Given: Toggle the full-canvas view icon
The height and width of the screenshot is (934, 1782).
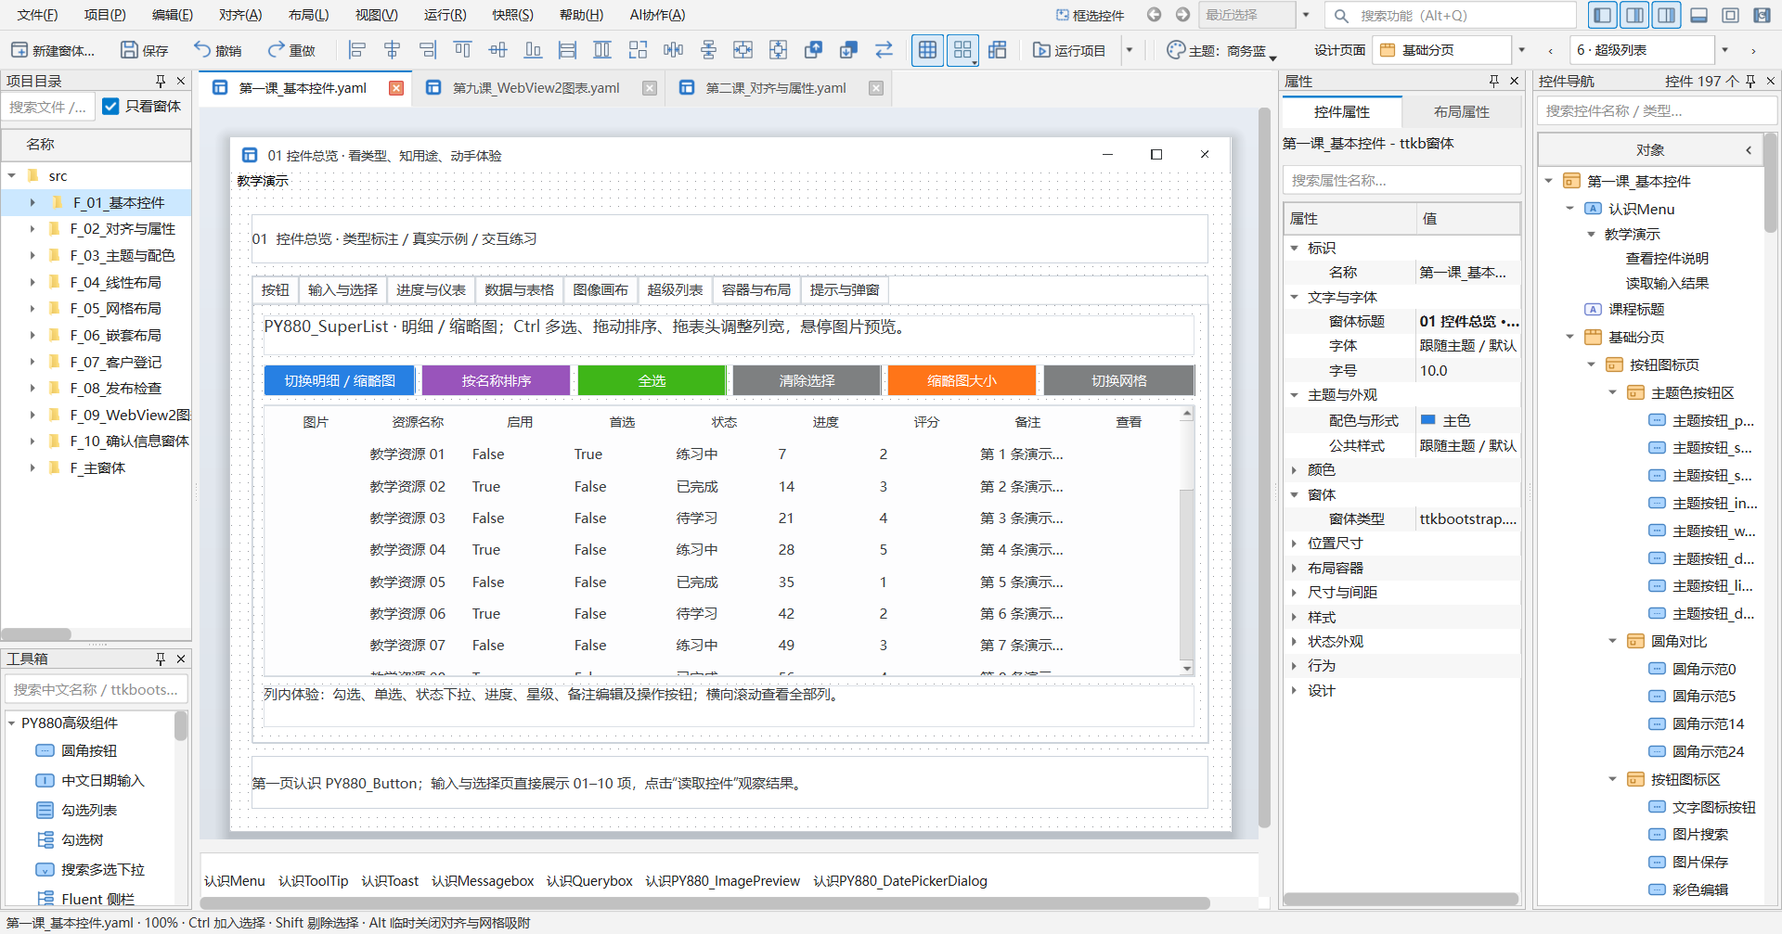Looking at the screenshot, I should (1731, 15).
